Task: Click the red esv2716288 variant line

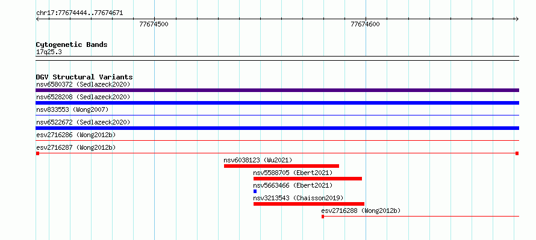Action: 420,217
